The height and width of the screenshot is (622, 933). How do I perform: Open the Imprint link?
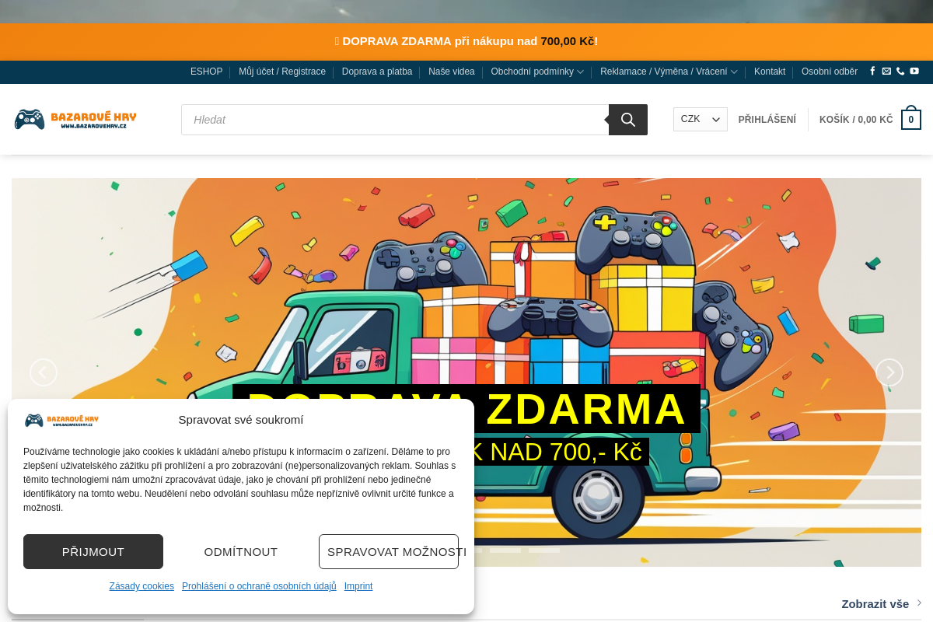(x=358, y=586)
